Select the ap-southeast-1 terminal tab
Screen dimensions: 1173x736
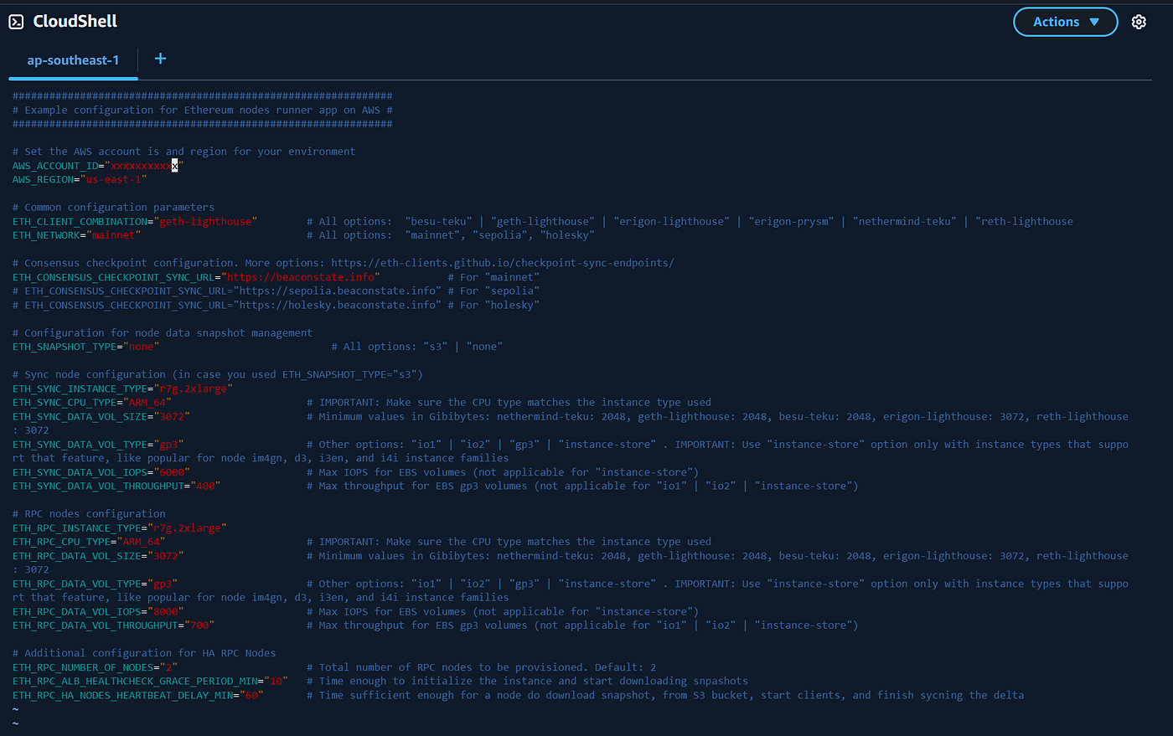click(73, 60)
